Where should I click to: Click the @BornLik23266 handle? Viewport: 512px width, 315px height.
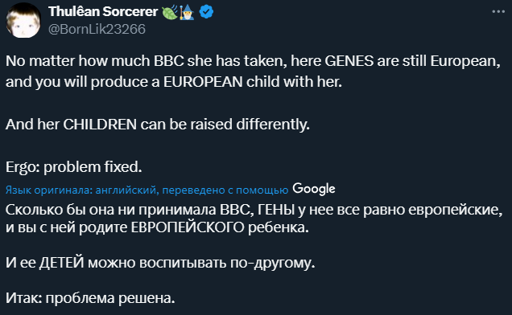97,30
